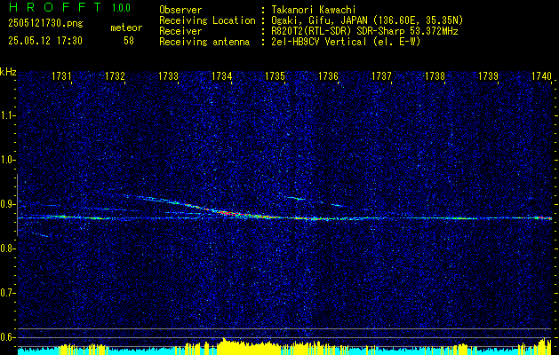The height and width of the screenshot is (355, 559).
Task: Click the kHz axis unit label
Action: 8,72
